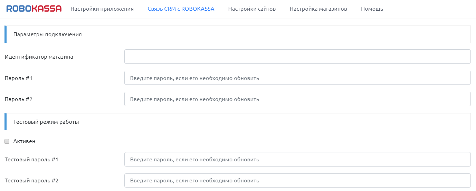This screenshot has width=476, height=191.
Task: Switch to Связь CRM с ROBOKASSA tab
Action: tap(181, 9)
